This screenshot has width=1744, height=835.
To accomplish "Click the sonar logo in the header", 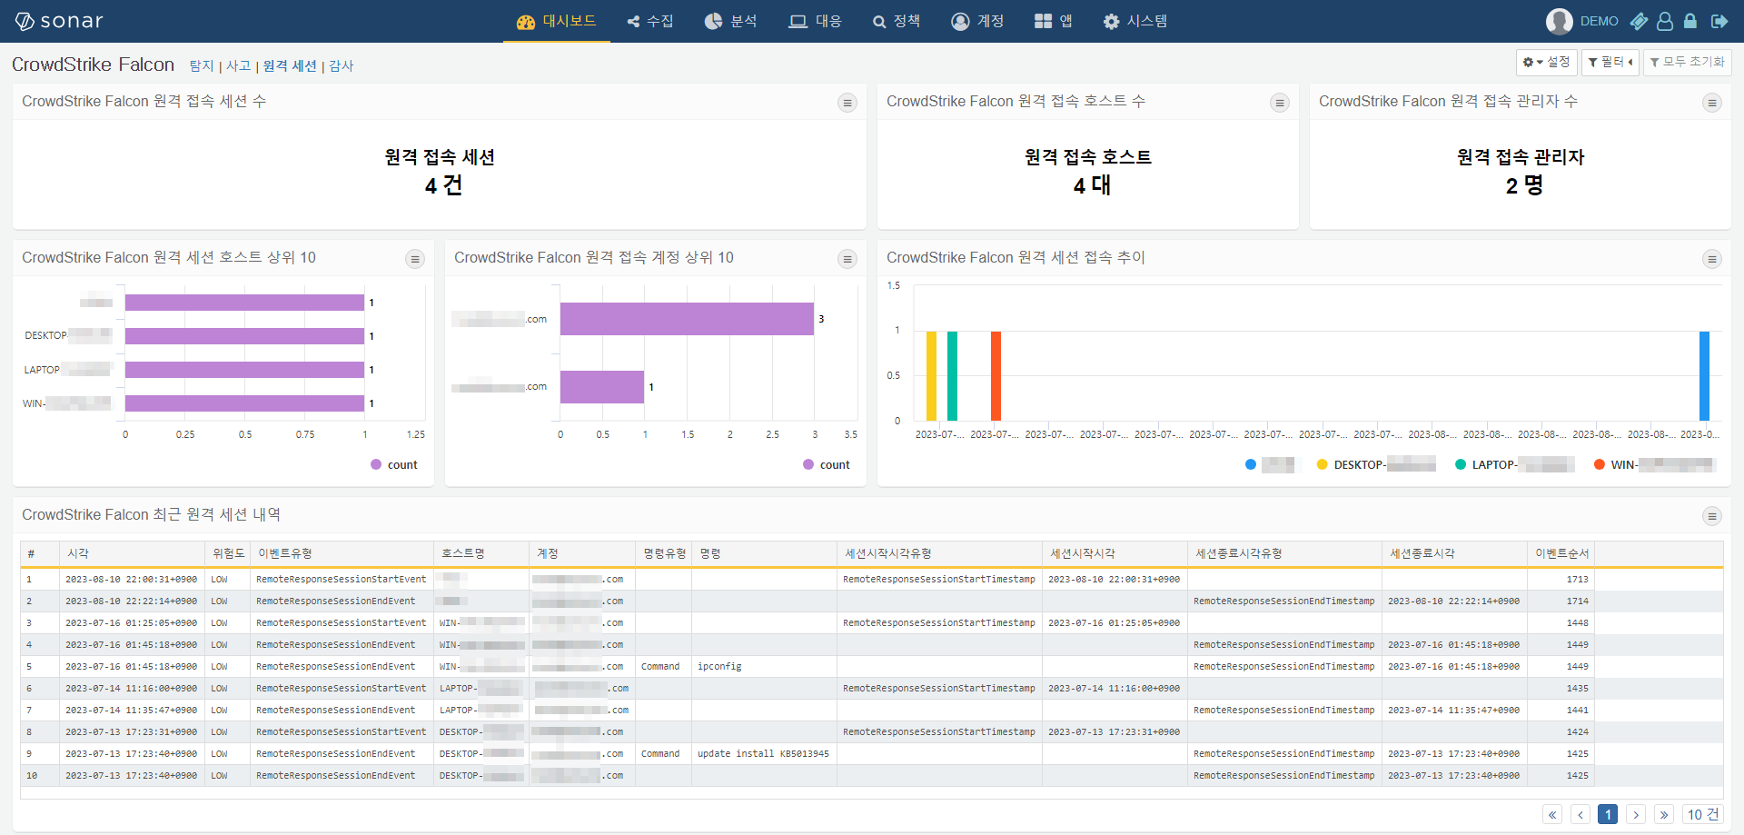I will [x=60, y=21].
